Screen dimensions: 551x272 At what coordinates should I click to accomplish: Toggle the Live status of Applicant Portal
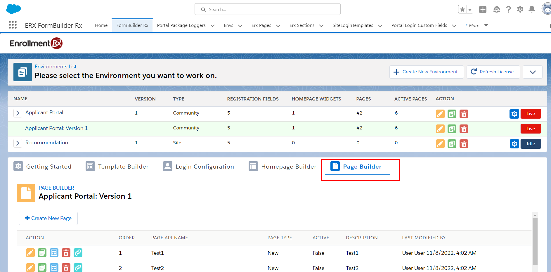click(x=531, y=114)
